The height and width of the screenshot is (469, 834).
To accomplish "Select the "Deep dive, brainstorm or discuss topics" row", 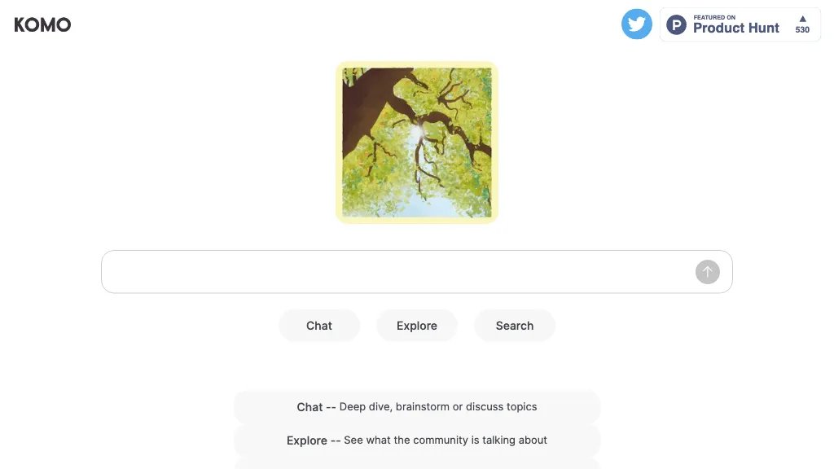I will click(438, 407).
